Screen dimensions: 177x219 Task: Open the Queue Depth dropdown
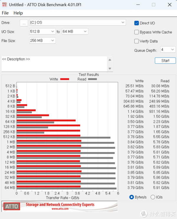(172, 50)
